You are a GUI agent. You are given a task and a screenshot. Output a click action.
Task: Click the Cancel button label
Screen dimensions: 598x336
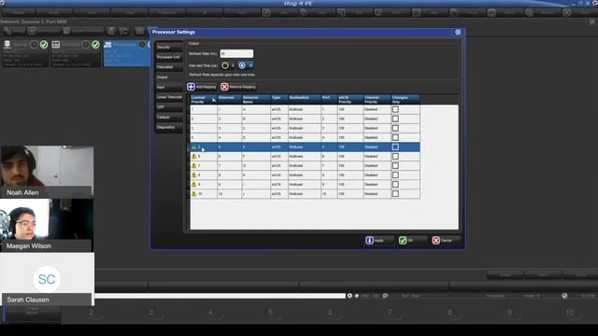[x=447, y=241]
